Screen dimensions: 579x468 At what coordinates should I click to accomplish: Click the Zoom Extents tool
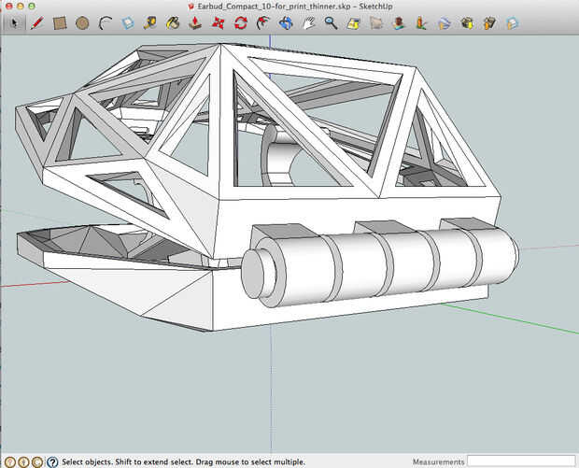tap(354, 22)
